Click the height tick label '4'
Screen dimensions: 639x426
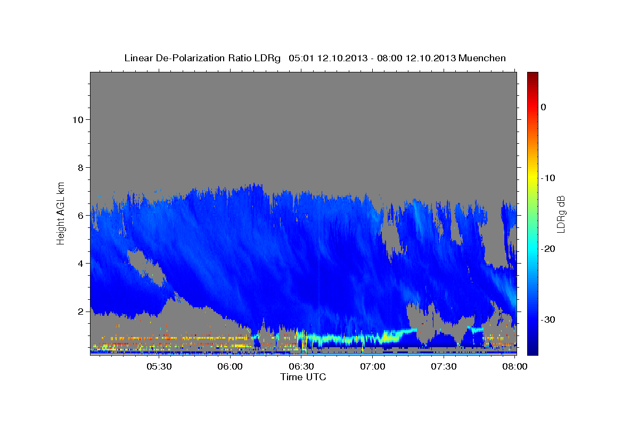coord(79,263)
